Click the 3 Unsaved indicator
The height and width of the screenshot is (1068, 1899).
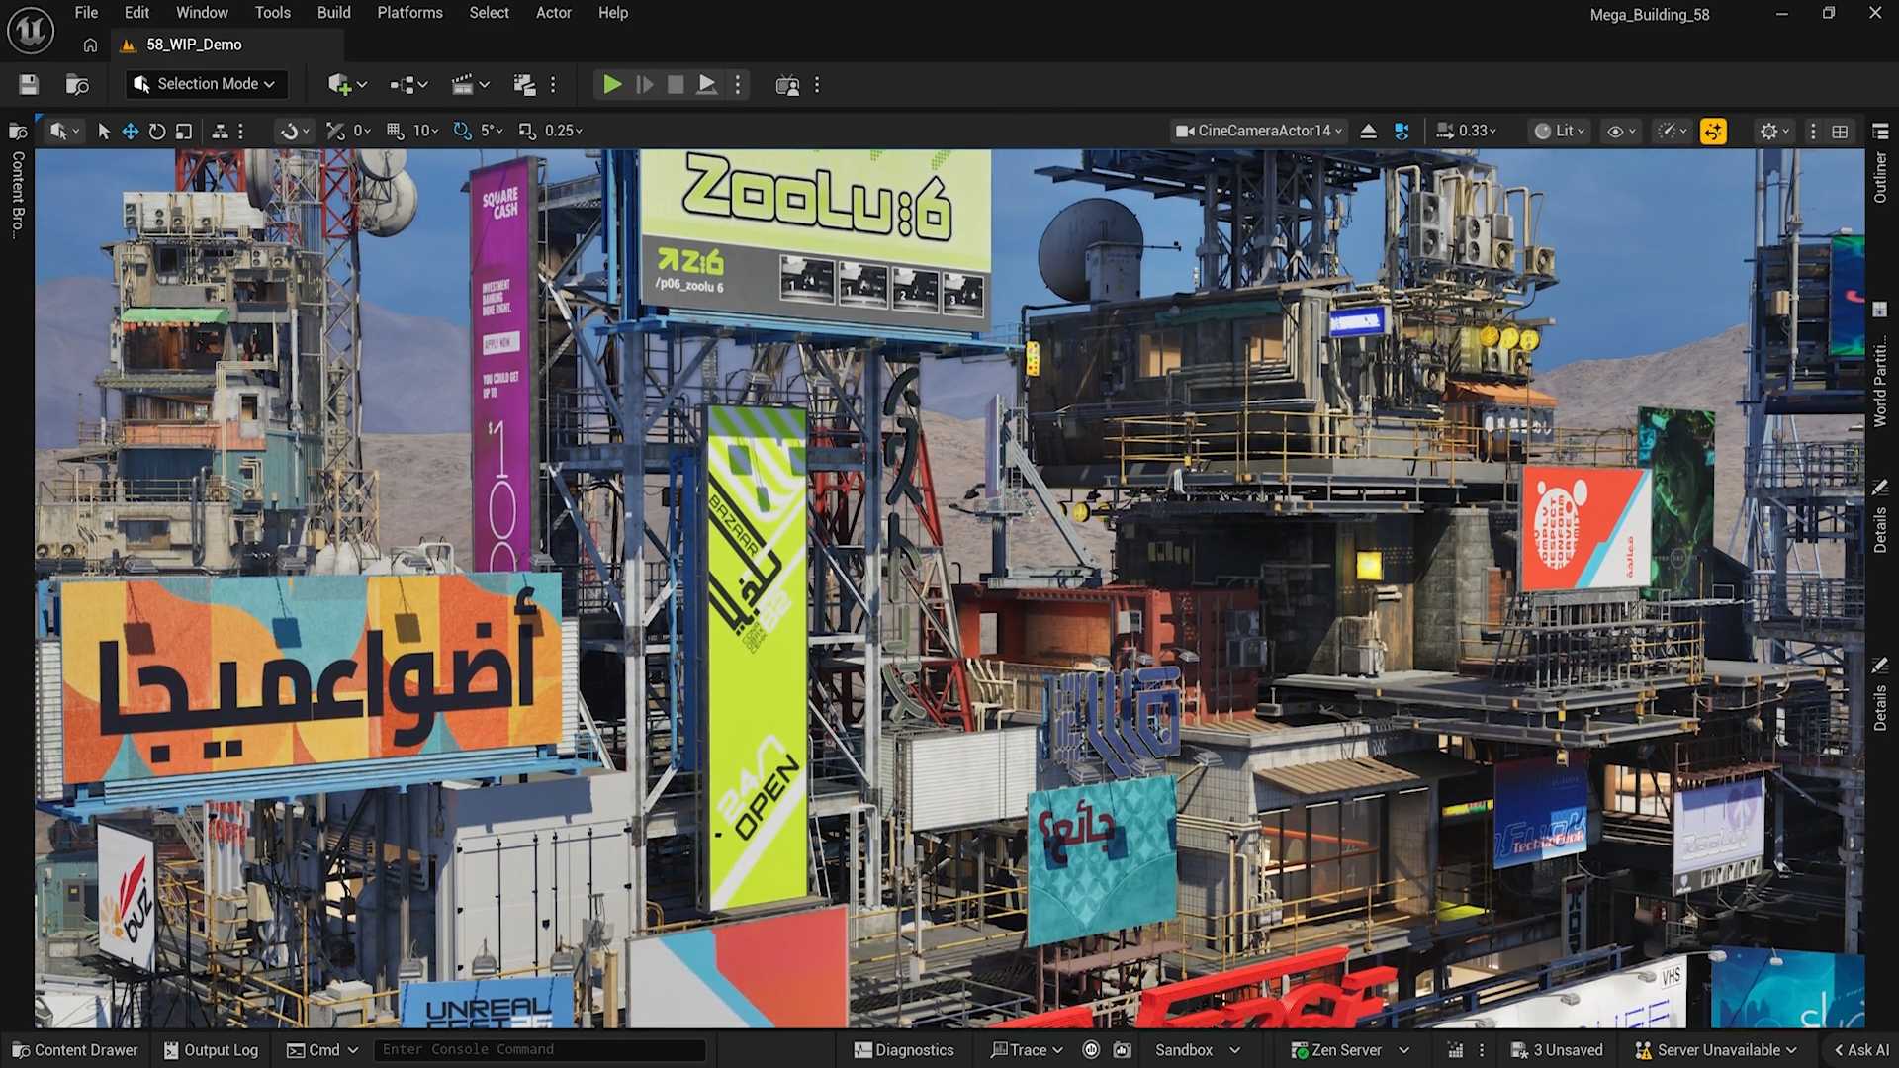(x=1558, y=1050)
